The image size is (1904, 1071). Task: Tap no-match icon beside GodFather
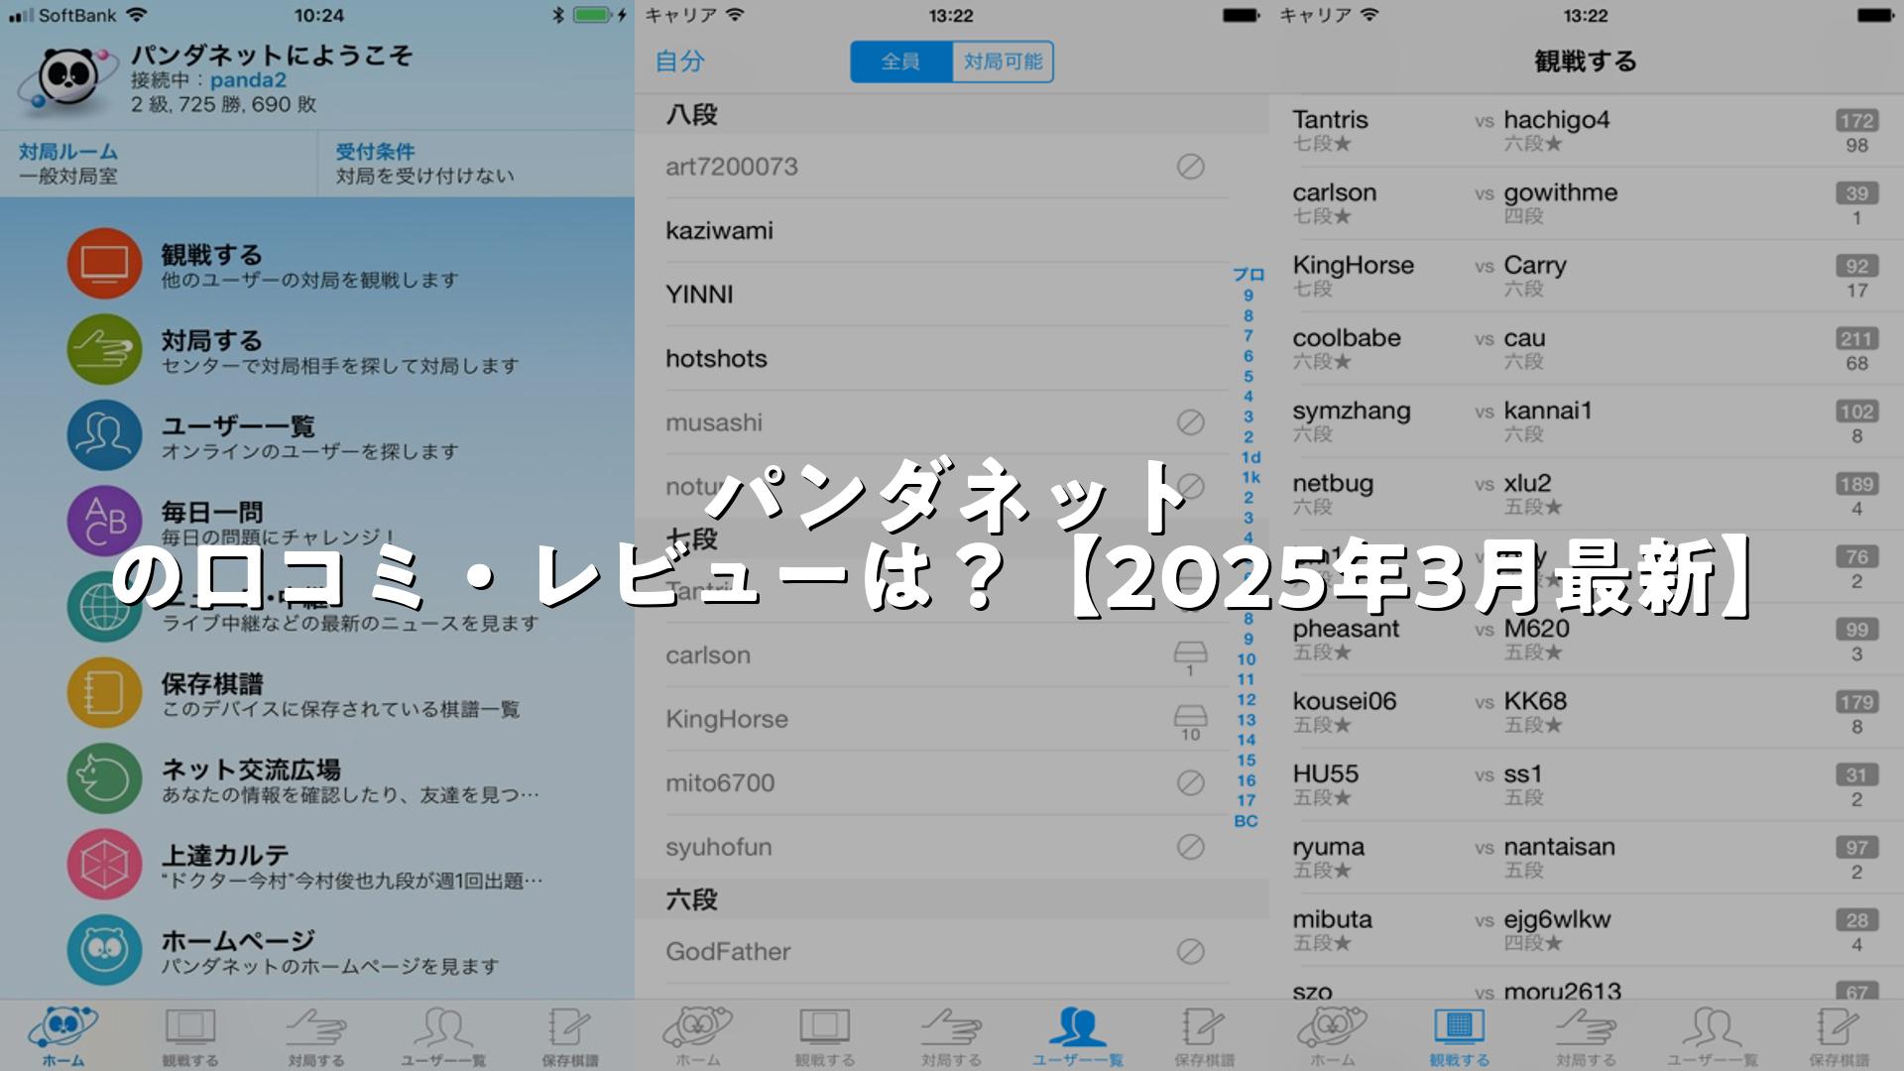pos(1190,952)
